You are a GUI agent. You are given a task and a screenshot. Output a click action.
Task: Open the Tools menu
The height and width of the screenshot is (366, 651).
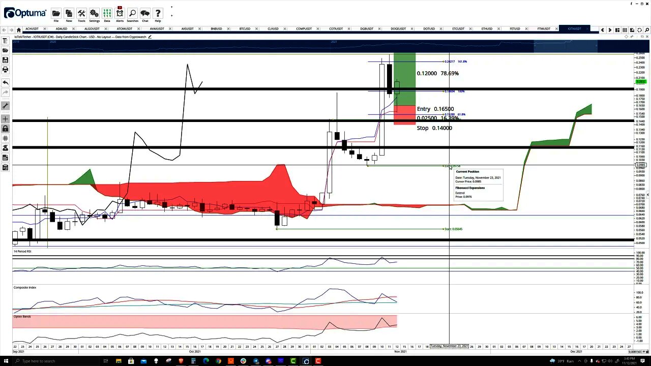click(81, 15)
